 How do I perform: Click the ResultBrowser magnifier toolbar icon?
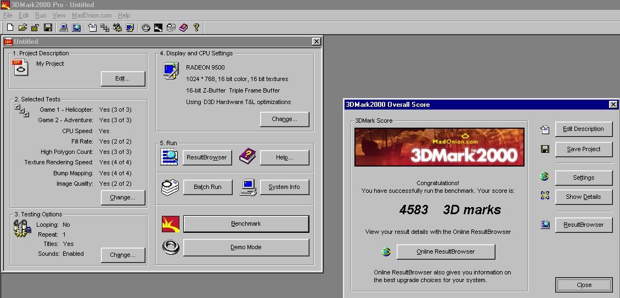(76, 27)
